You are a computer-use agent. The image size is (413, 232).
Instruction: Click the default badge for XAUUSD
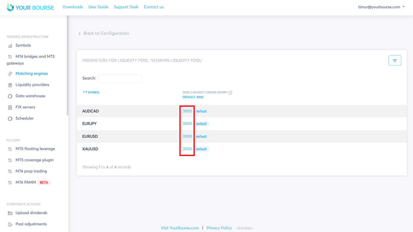(x=201, y=149)
